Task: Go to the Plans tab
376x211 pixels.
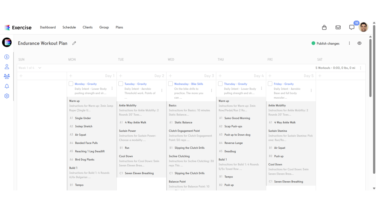Action: (x=119, y=27)
